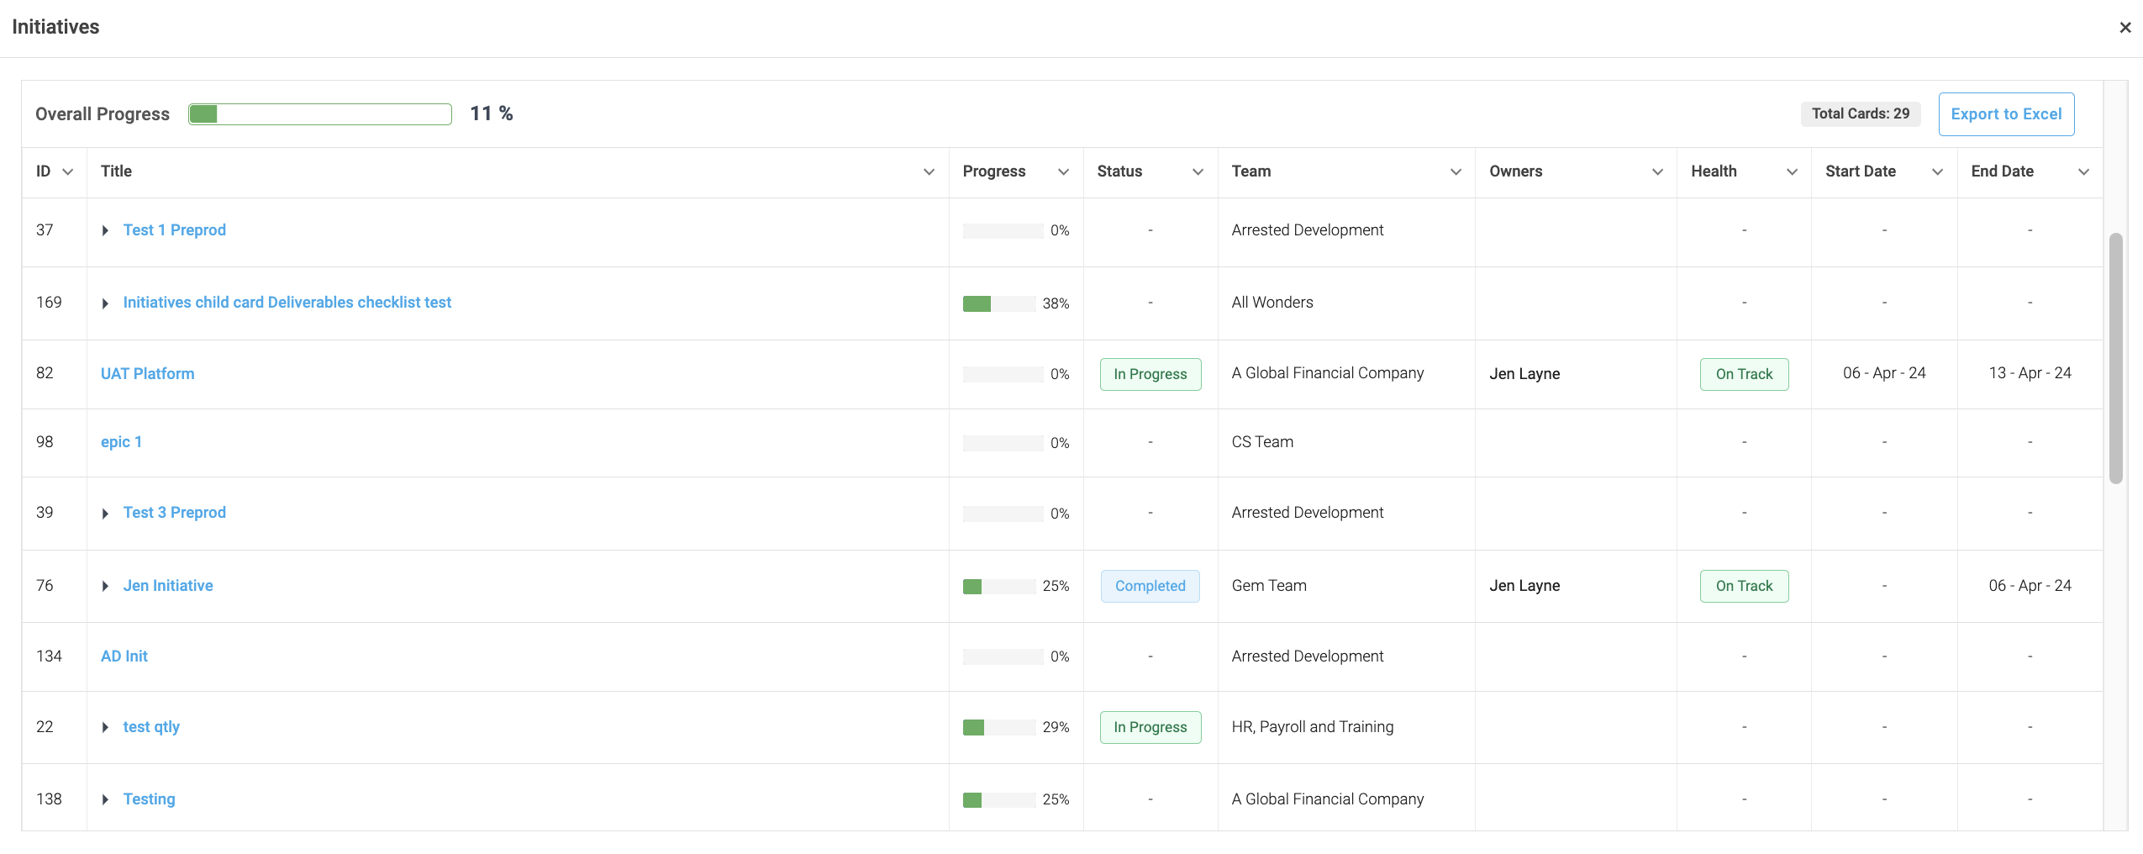Open the epic 1 link

tap(122, 442)
